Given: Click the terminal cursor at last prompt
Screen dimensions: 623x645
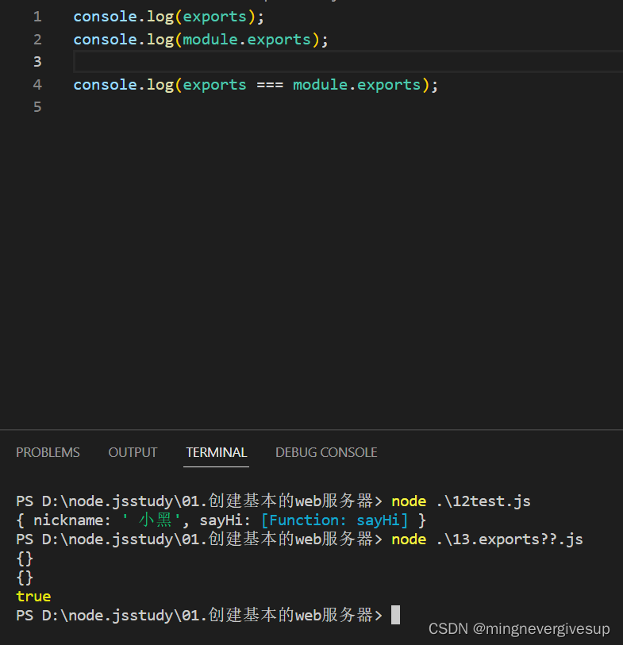Looking at the screenshot, I should (395, 615).
